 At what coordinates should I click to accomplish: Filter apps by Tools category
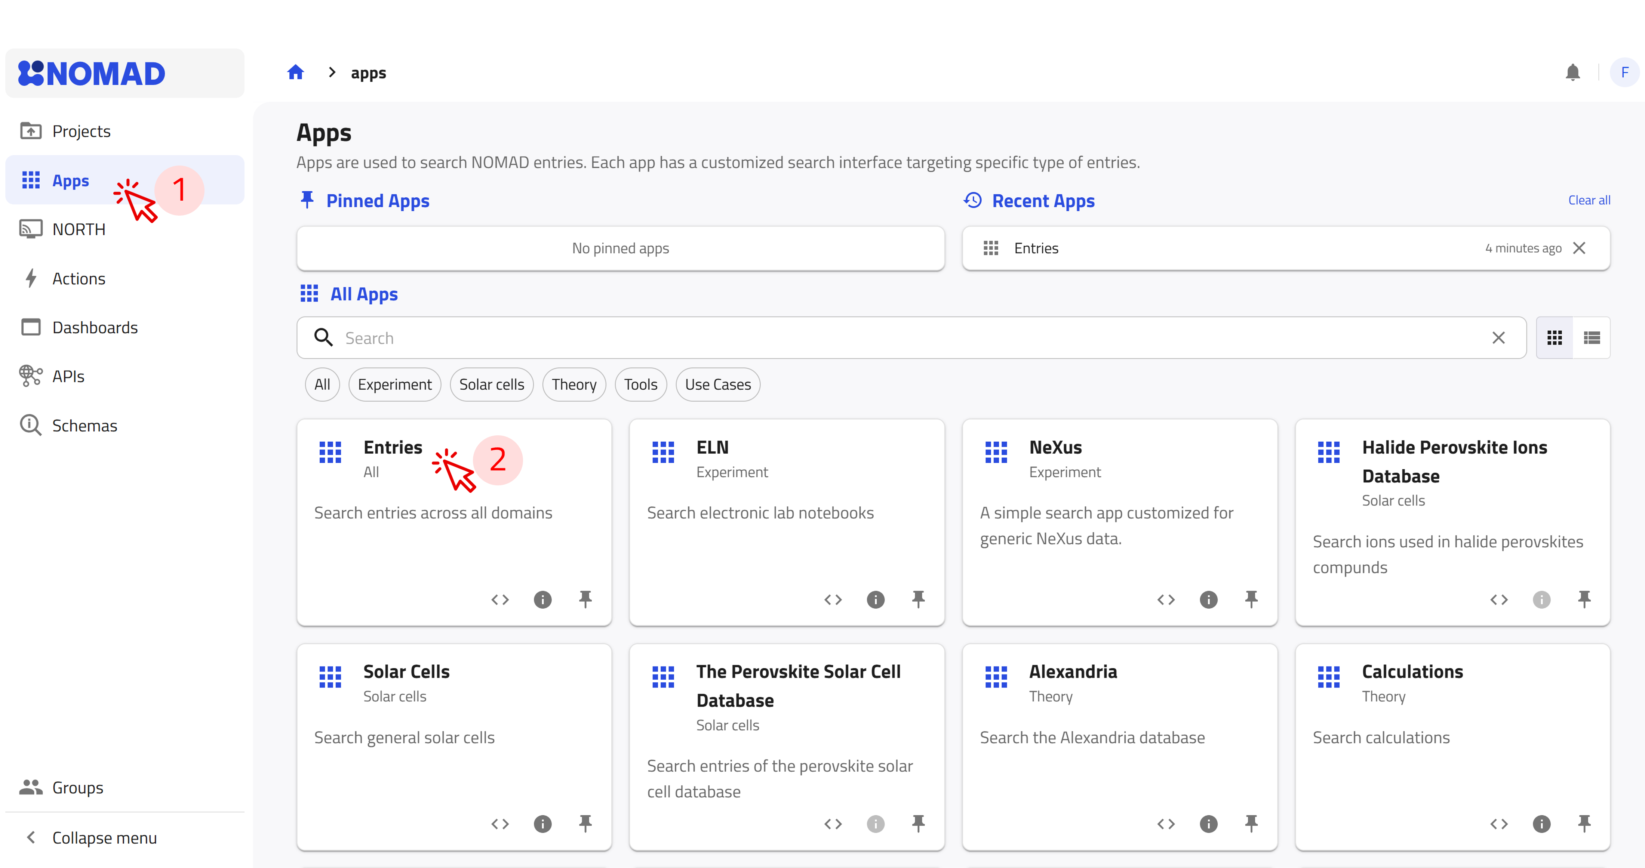[640, 384]
